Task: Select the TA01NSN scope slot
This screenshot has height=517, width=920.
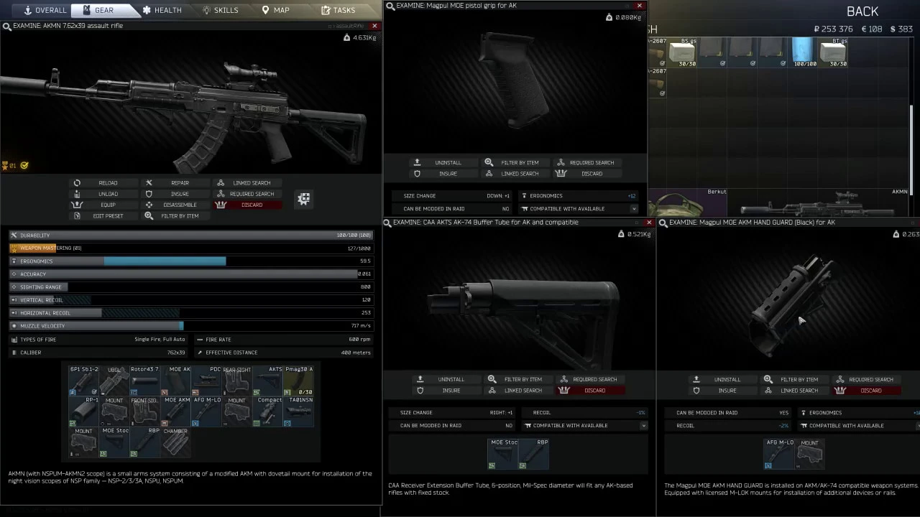Action: click(x=298, y=411)
